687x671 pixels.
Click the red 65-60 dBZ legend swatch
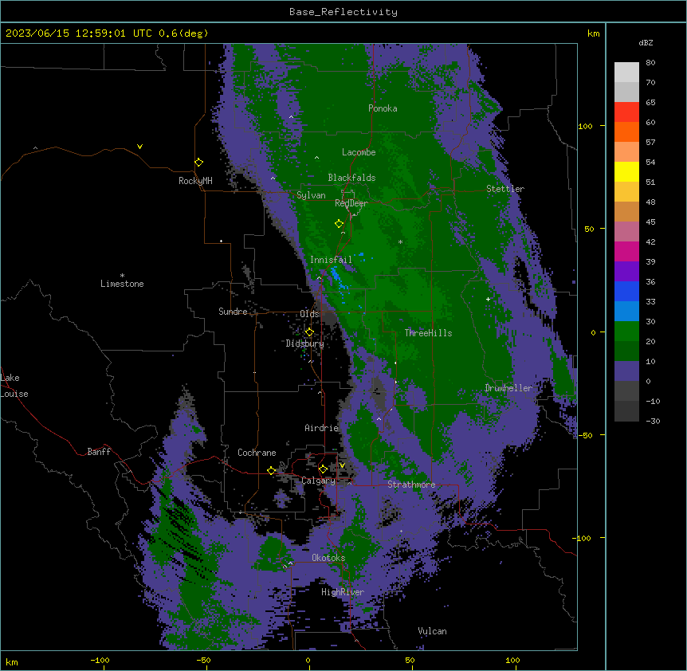click(626, 112)
